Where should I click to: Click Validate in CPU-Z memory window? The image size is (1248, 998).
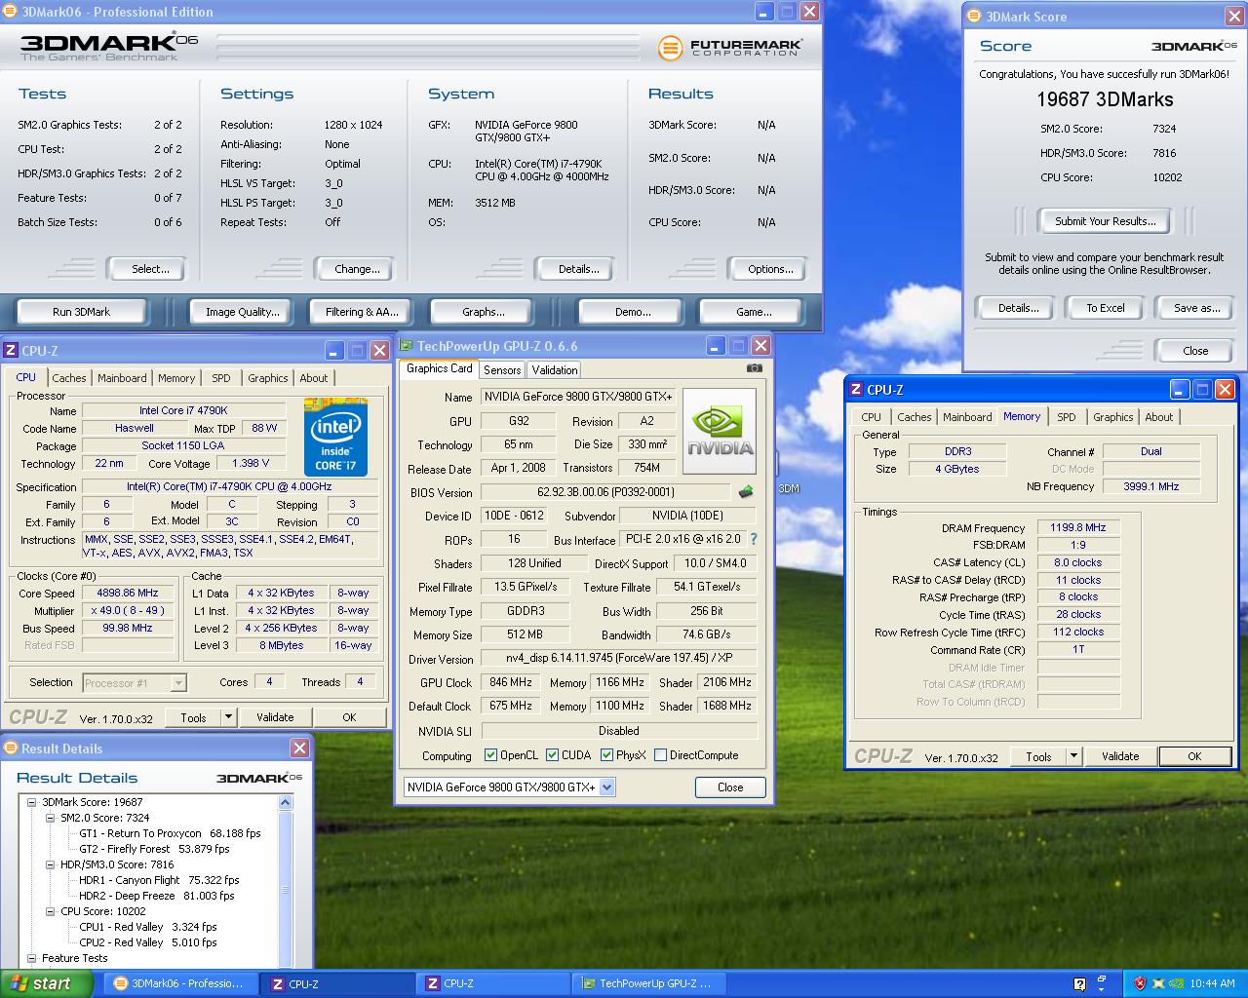tap(1120, 756)
